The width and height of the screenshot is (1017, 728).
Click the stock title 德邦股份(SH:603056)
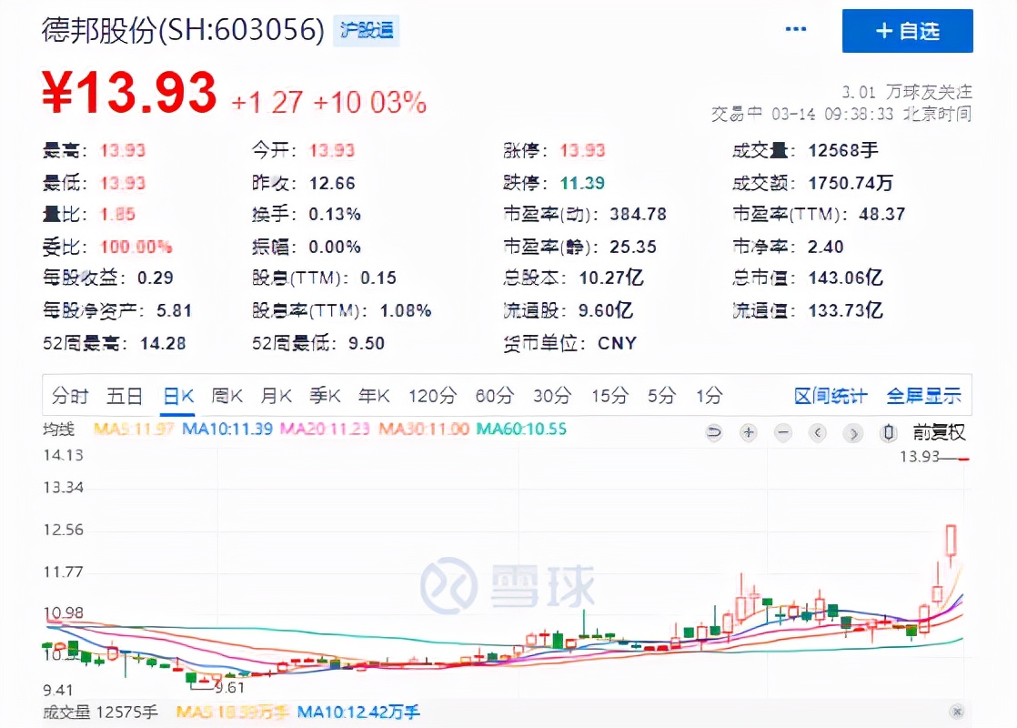(x=183, y=30)
